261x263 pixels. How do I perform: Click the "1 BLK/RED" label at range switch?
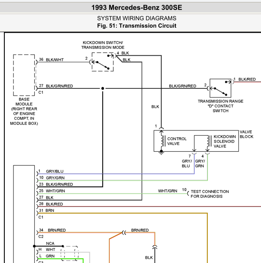pos(245,79)
